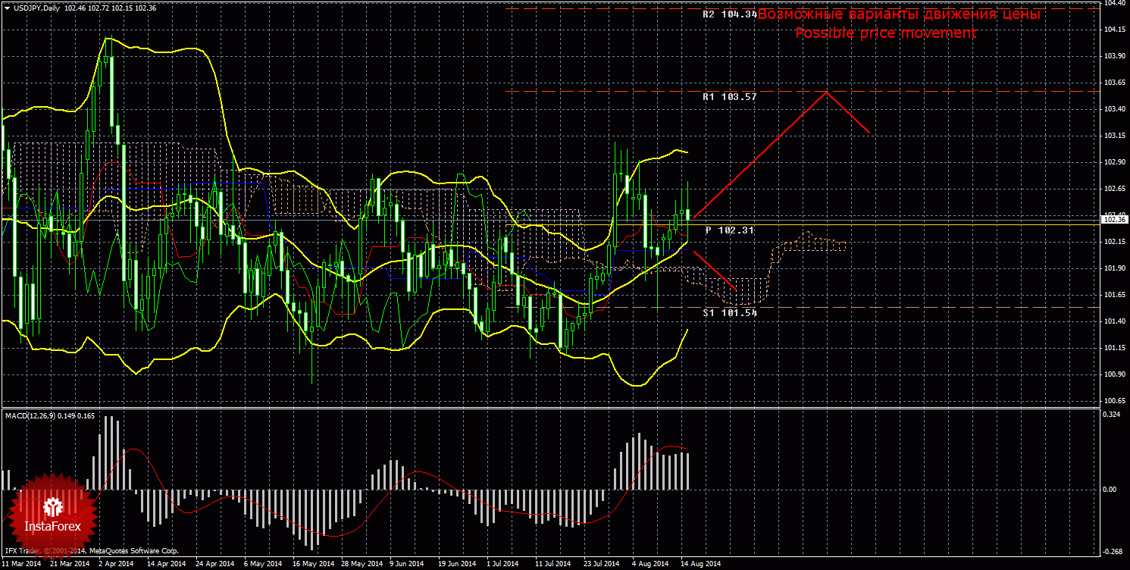Image resolution: width=1130 pixels, height=570 pixels.
Task: Click the Russian red title text
Action: pos(899,14)
